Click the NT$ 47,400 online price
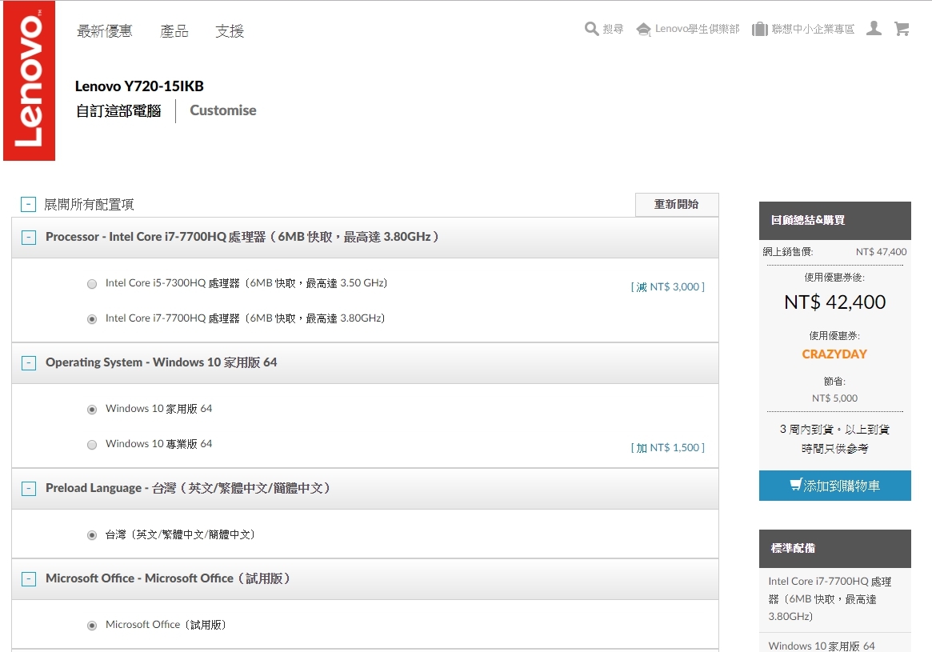 (881, 252)
